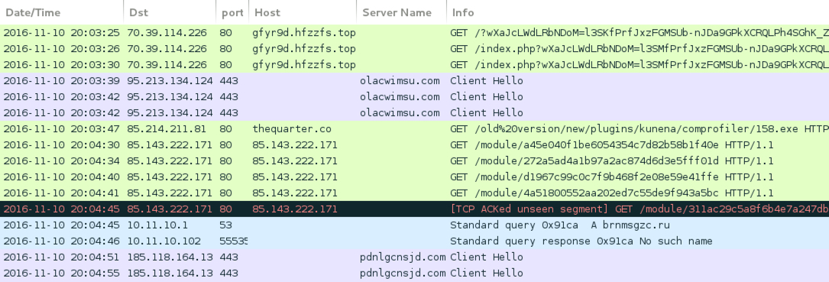The width and height of the screenshot is (829, 282).
Task: Select GET /module/d1967c99c0c7f9b468f2e08e59e41ffe row
Action: pos(414,177)
